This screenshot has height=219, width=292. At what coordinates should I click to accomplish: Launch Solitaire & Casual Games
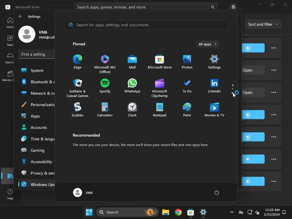pyautogui.click(x=78, y=88)
